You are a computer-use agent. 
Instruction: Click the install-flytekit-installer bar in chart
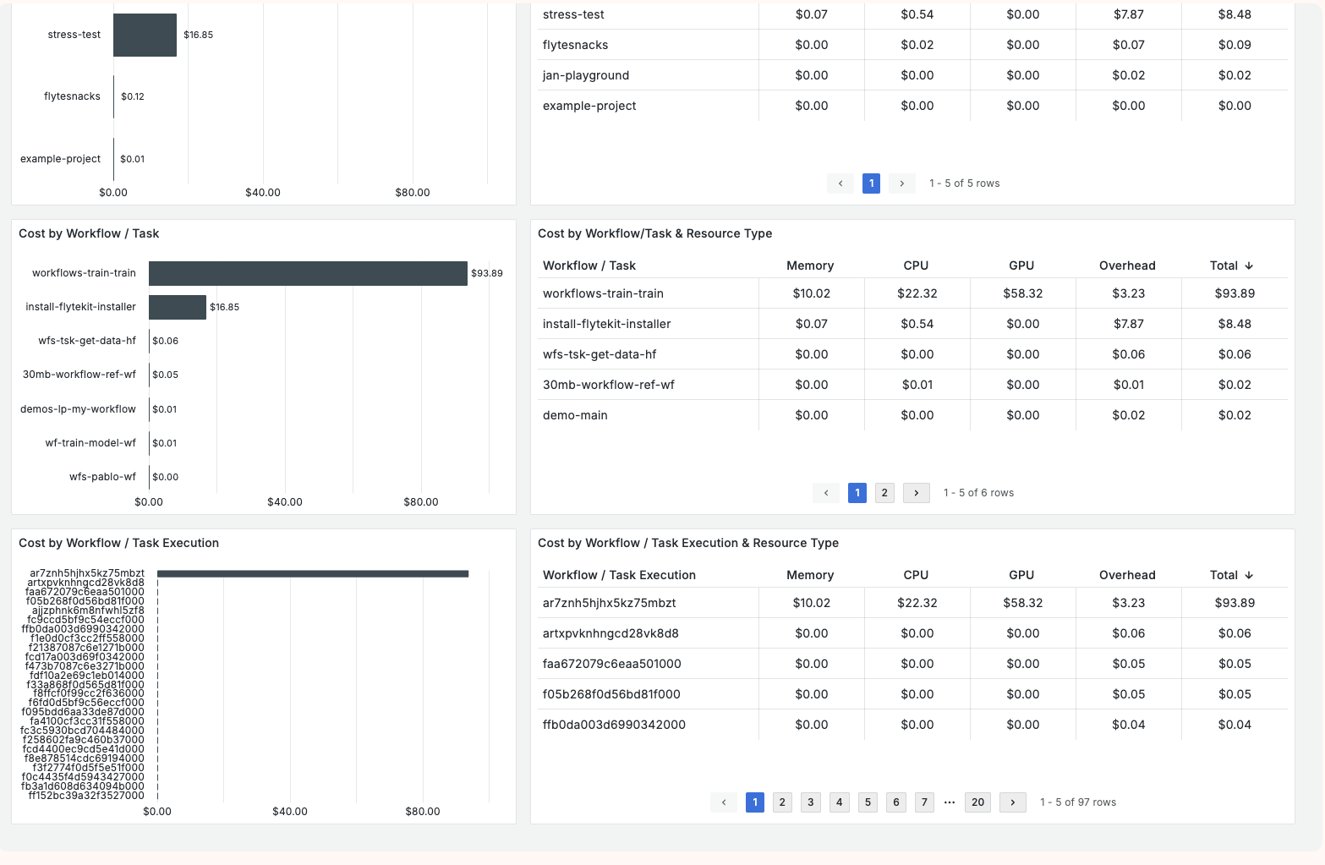[x=178, y=307]
